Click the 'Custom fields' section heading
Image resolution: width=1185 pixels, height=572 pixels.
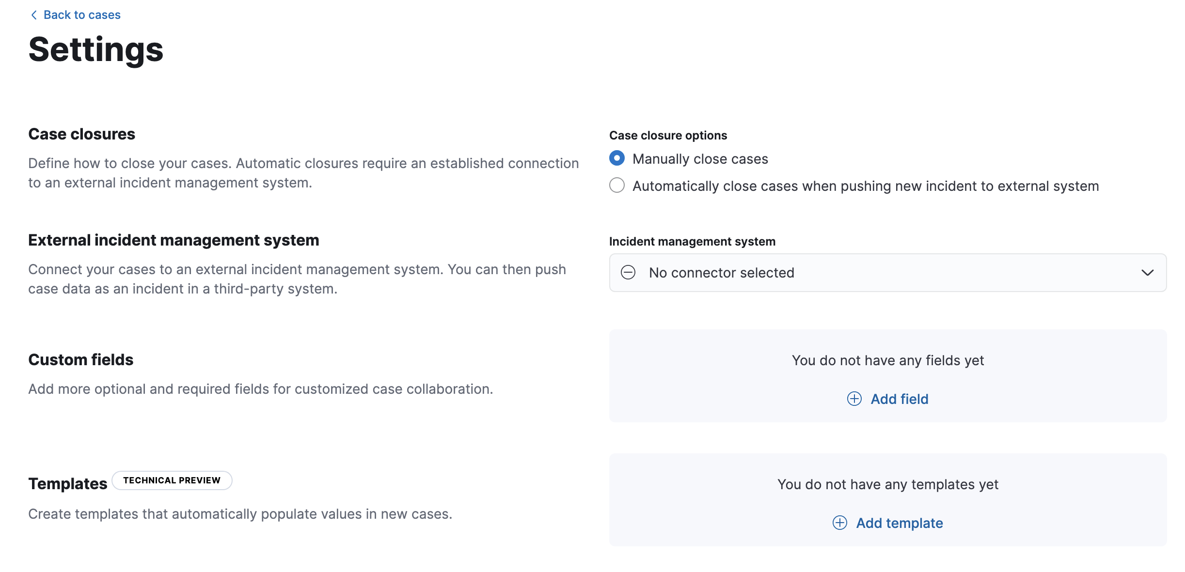coord(81,360)
